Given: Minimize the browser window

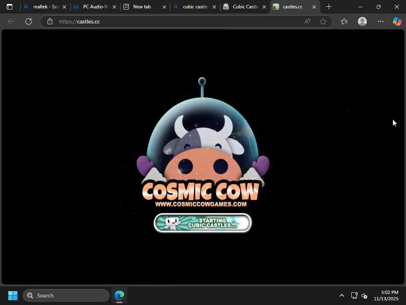Looking at the screenshot, I should [360, 7].
